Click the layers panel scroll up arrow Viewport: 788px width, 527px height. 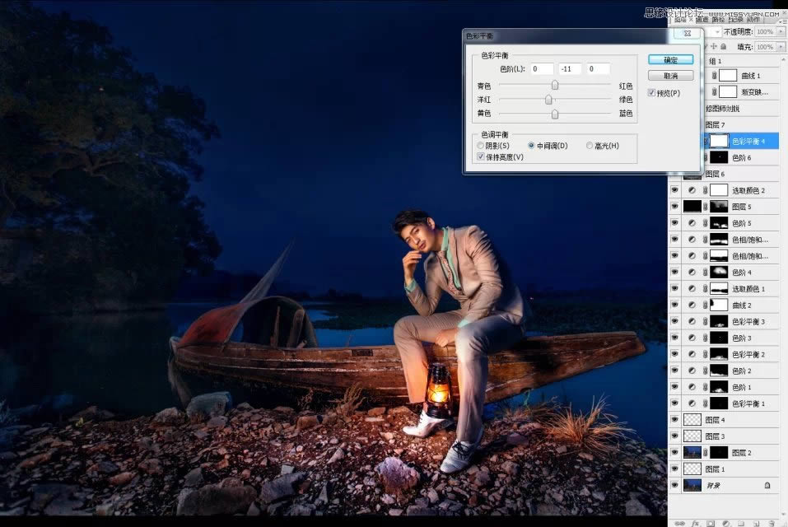tap(784, 58)
